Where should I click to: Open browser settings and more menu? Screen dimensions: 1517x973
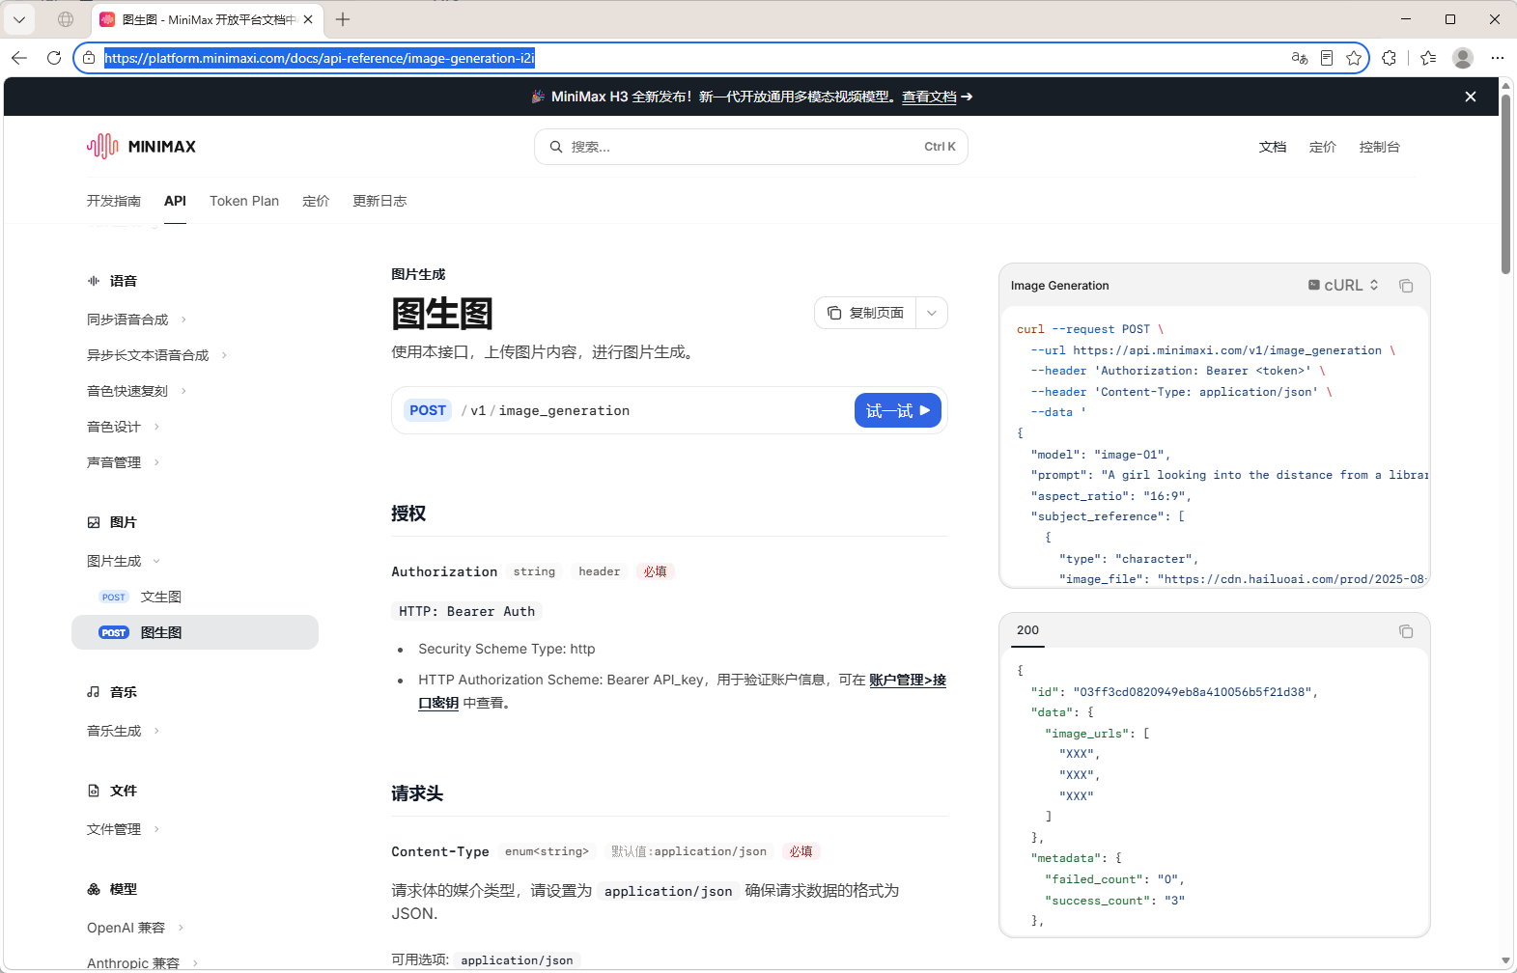click(x=1498, y=58)
